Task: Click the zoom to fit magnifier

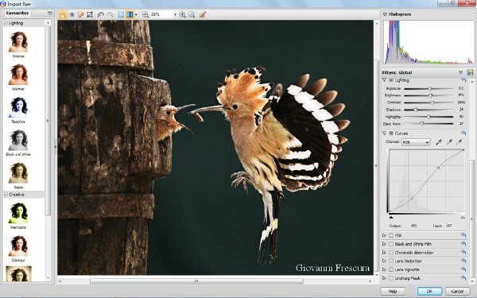Action: tap(192, 14)
